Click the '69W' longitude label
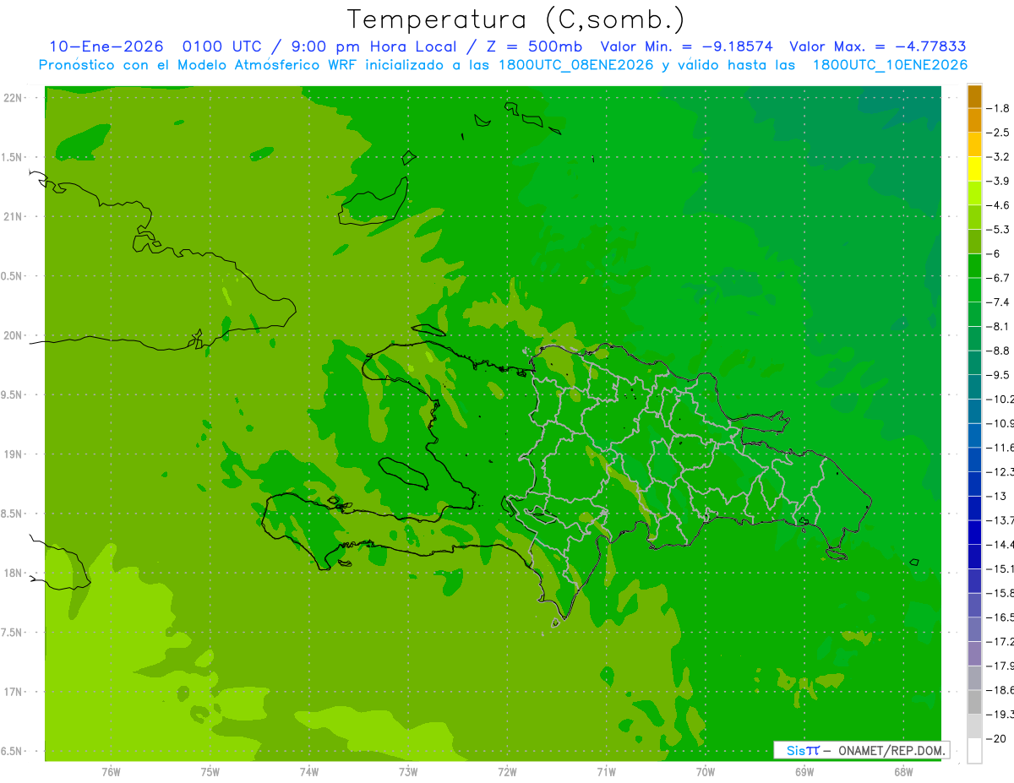Image resolution: width=1014 pixels, height=783 pixels. click(804, 772)
